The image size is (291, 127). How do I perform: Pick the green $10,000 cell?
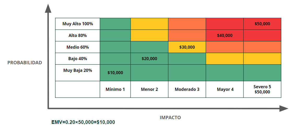point(115,73)
